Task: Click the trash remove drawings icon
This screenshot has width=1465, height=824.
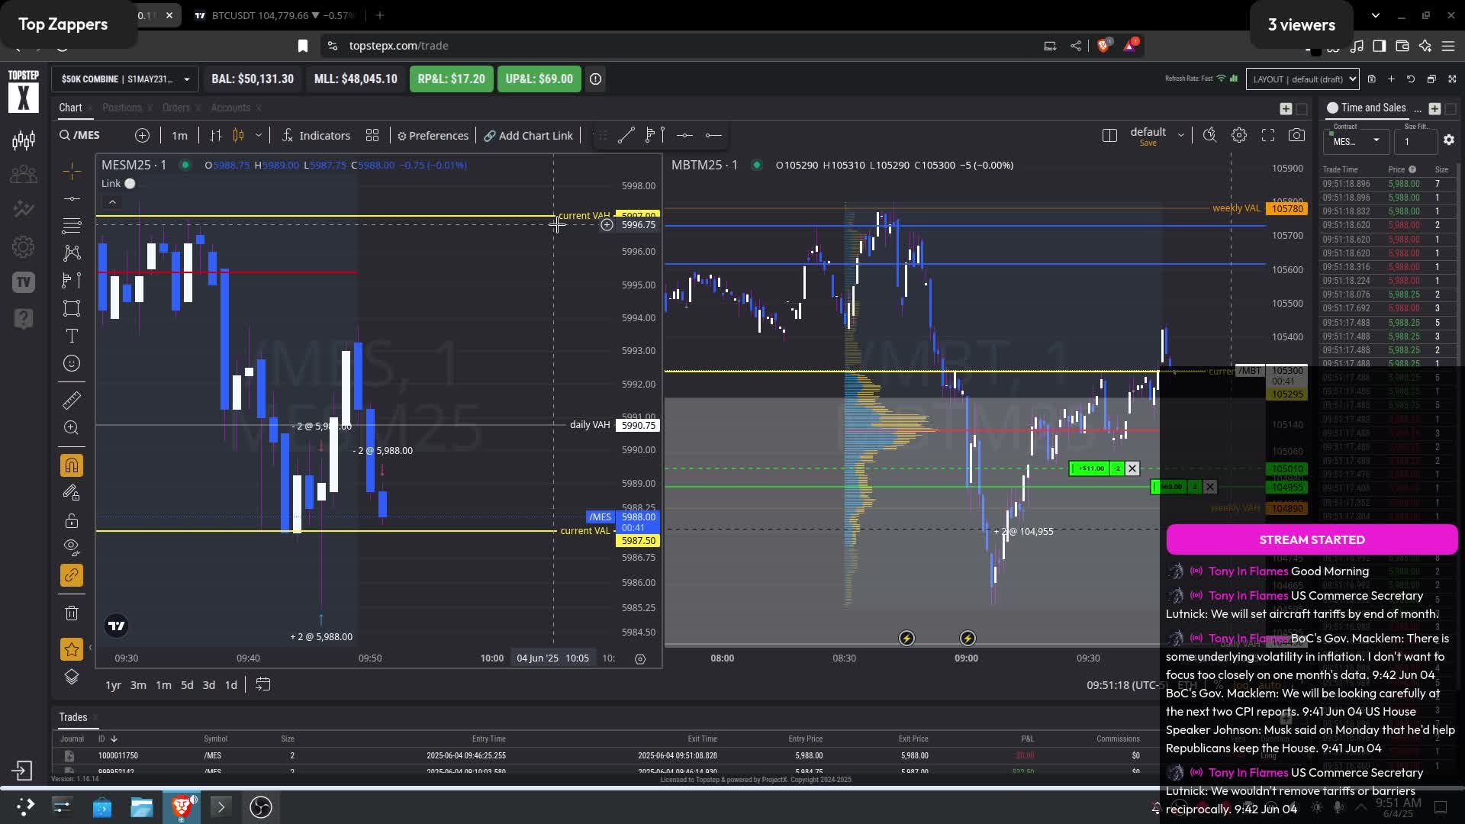Action: click(71, 613)
